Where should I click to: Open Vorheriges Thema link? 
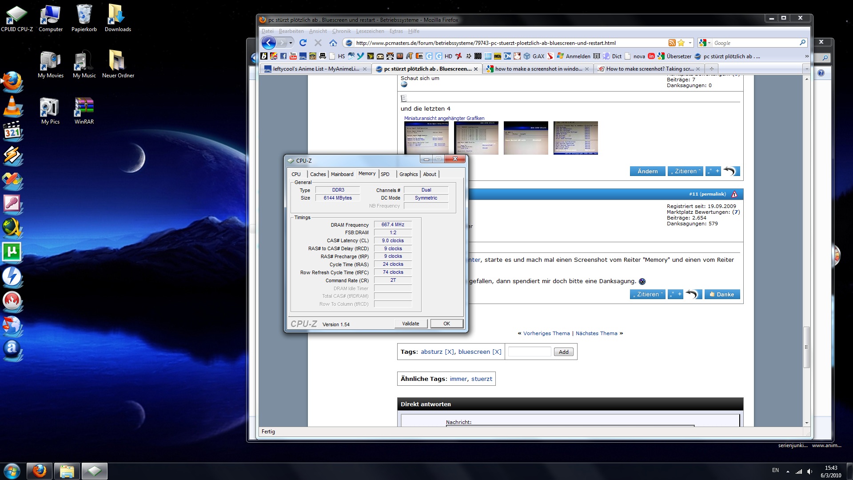(x=546, y=333)
